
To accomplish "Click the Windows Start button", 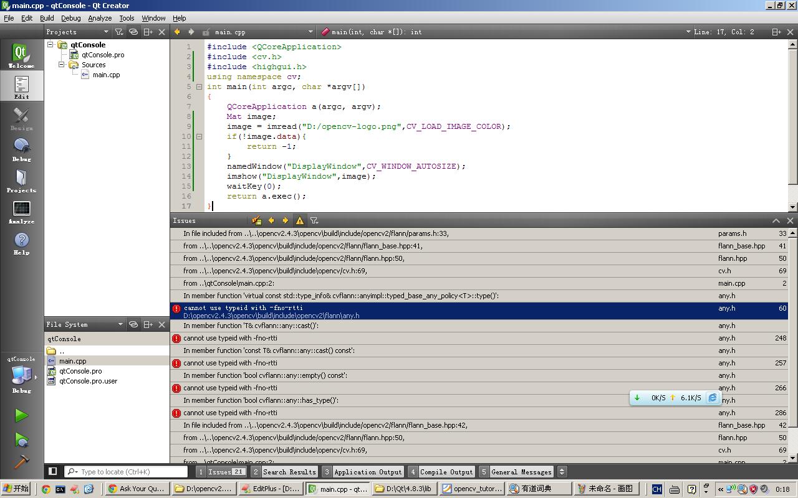I will click(16, 489).
